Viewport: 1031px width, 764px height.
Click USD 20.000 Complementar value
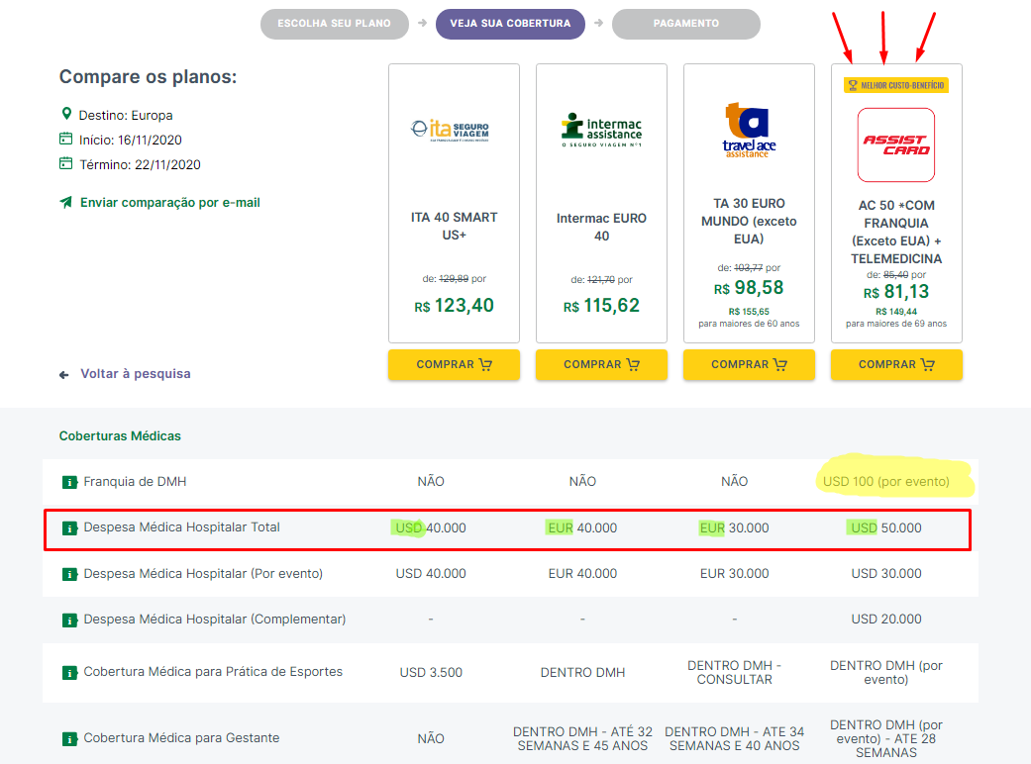tap(885, 619)
